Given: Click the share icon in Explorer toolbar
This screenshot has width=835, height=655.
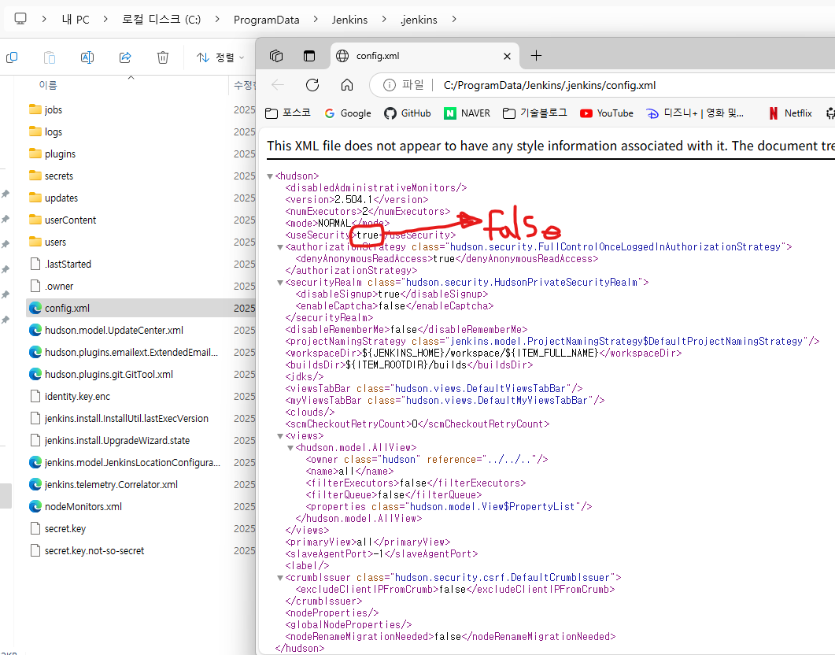Looking at the screenshot, I should pos(125,57).
